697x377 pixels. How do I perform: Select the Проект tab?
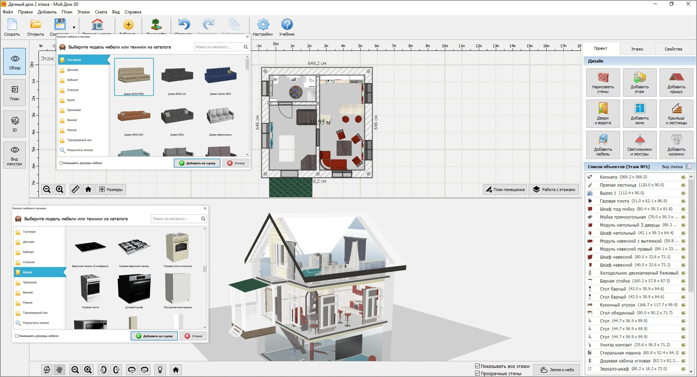click(x=601, y=49)
